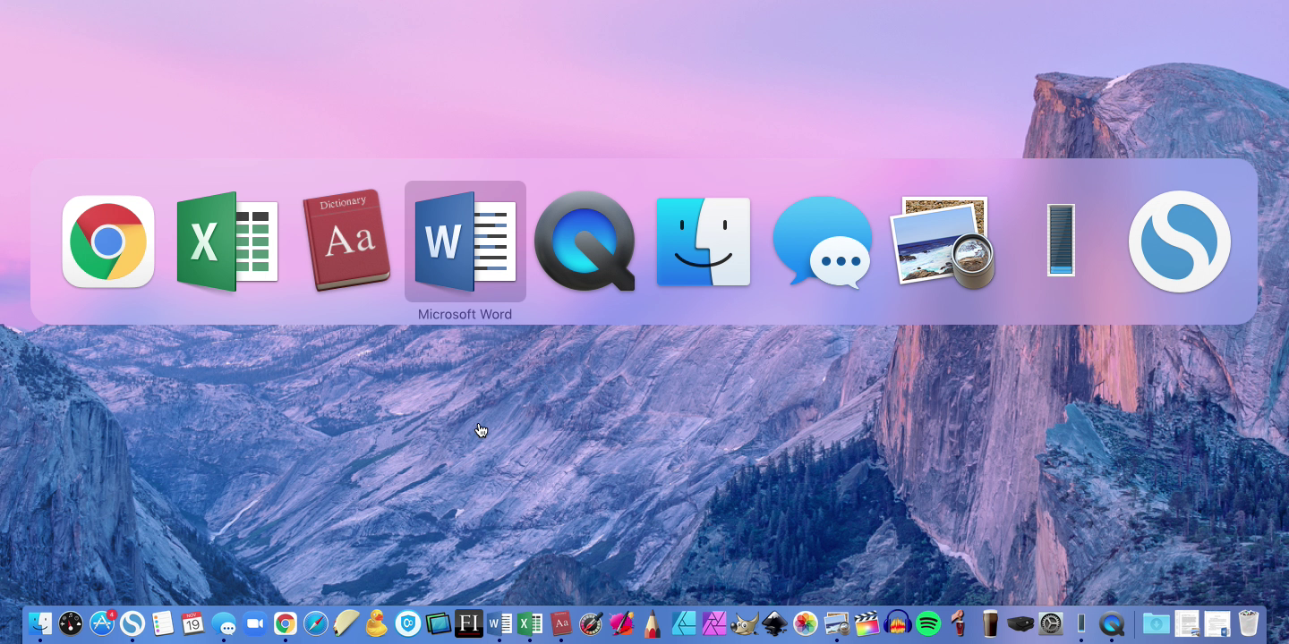Launch Safari from the Dock
The height and width of the screenshot is (644, 1289).
point(316,623)
